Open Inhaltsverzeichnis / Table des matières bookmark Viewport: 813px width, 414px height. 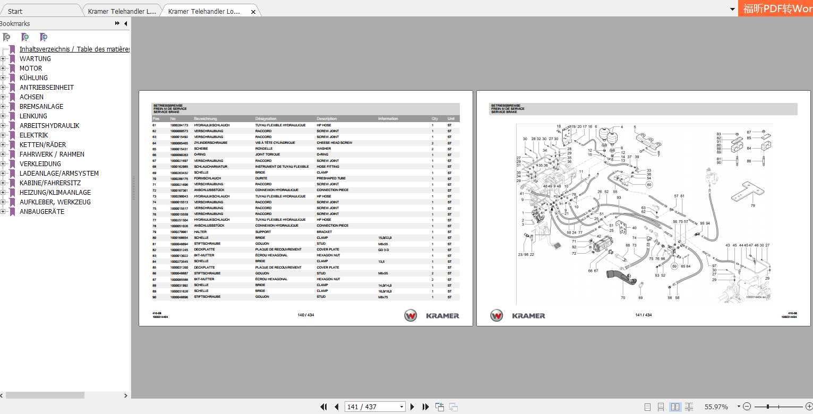[74, 49]
